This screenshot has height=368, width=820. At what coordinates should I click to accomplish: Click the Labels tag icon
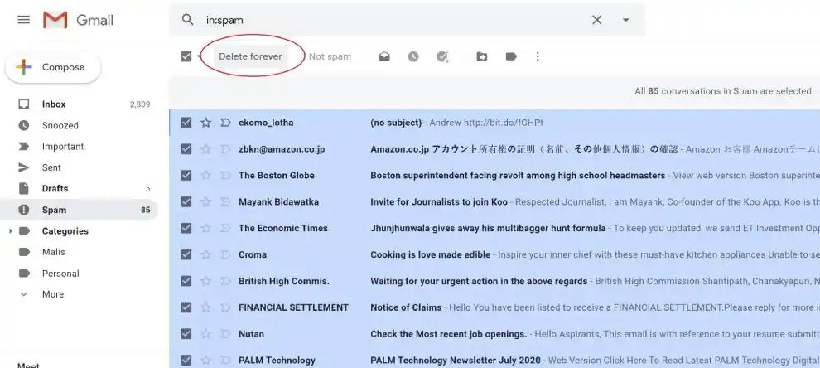511,56
